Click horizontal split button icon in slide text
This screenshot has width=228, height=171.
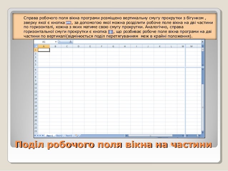point(68,22)
